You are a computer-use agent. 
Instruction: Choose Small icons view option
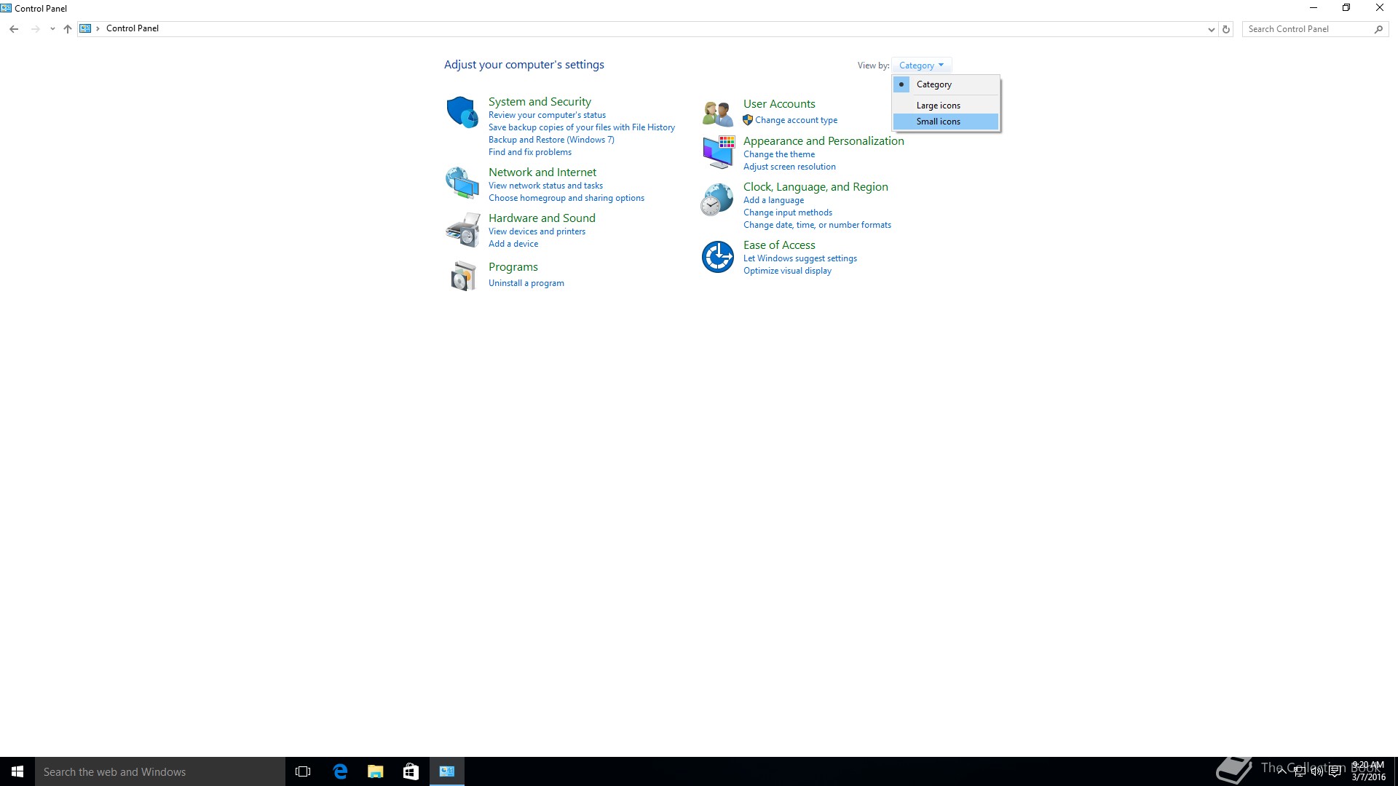(x=938, y=122)
